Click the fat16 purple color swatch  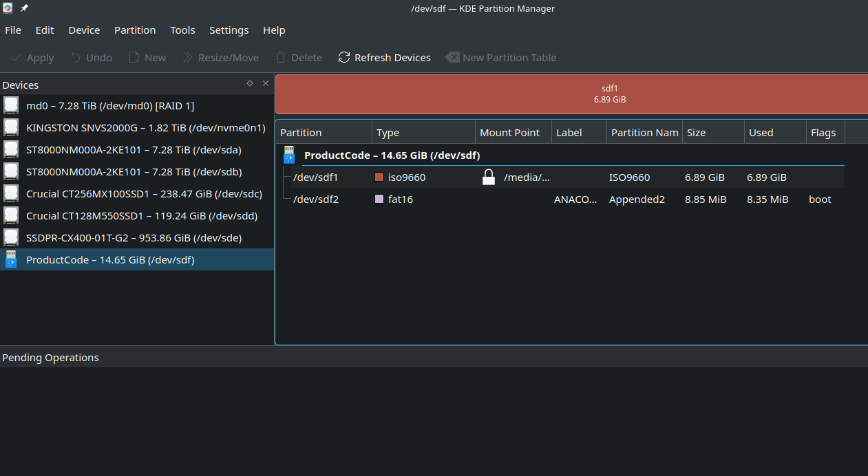379,199
